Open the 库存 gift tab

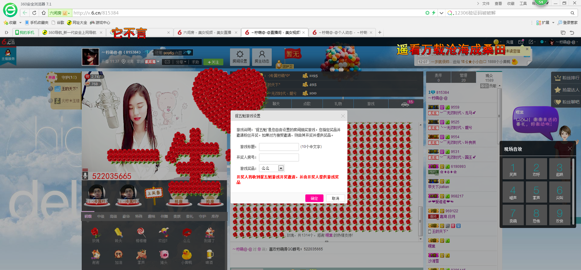pyautogui.click(x=215, y=216)
